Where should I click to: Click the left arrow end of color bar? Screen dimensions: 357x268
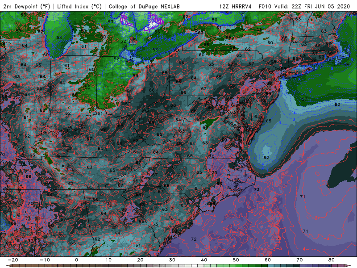[8, 266]
